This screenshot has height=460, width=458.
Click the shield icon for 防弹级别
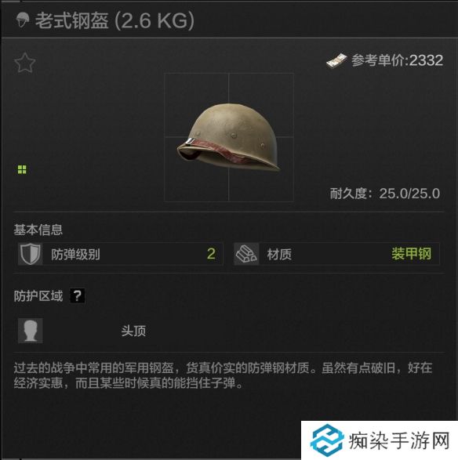click(31, 254)
